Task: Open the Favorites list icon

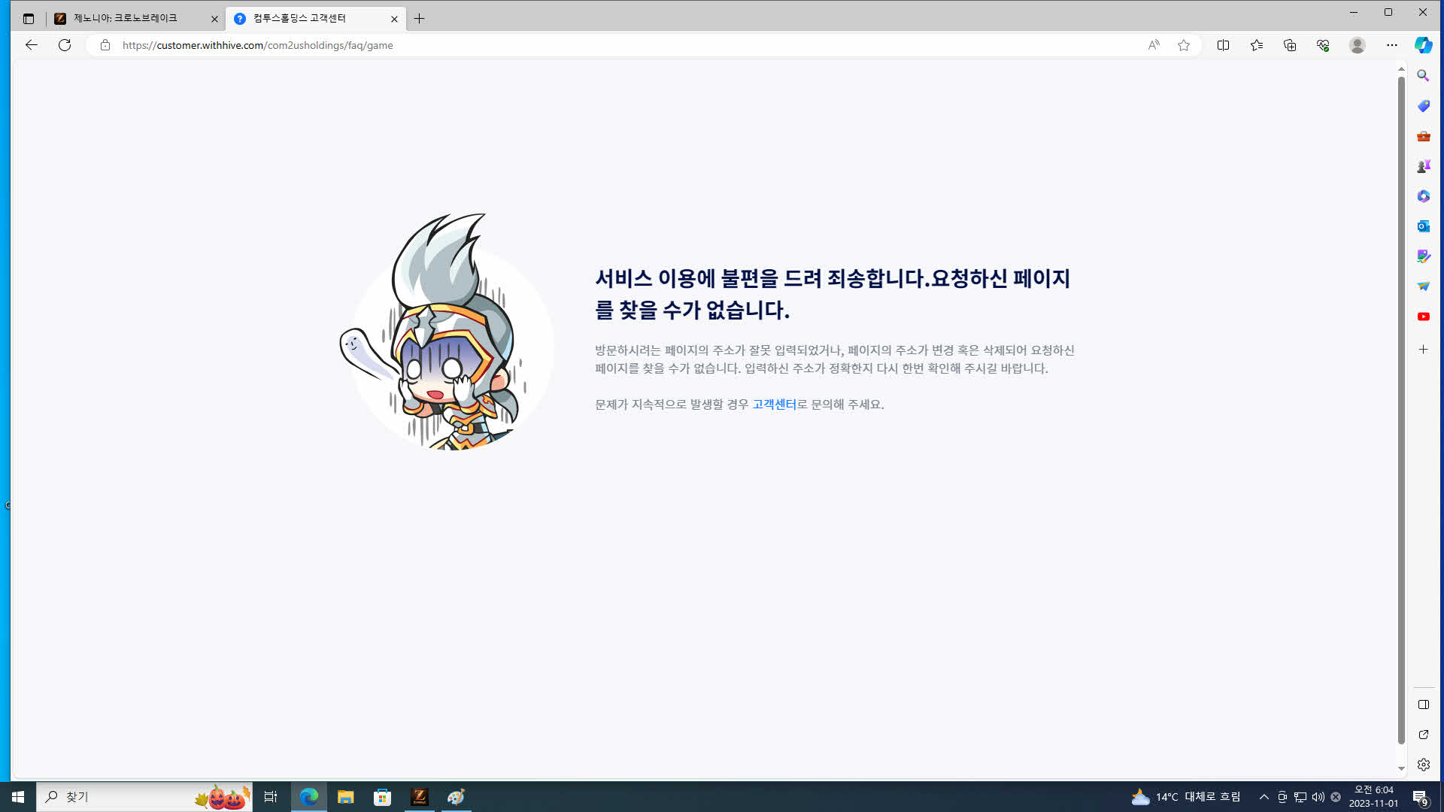Action: click(x=1256, y=45)
